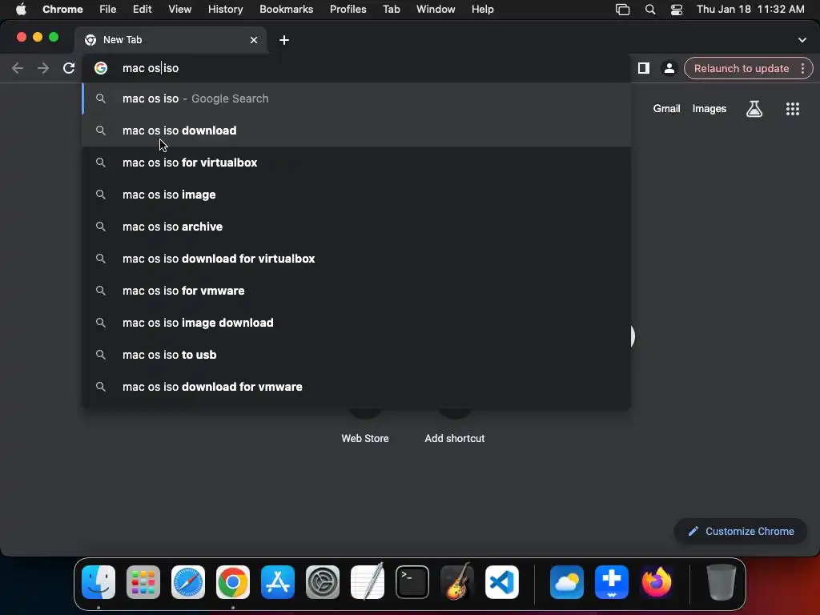Screen dimensions: 820x615
Task: Open Finder from the Dock
Action: point(98,582)
